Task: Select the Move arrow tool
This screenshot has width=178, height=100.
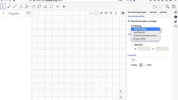Action: pyautogui.click(x=3, y=6)
